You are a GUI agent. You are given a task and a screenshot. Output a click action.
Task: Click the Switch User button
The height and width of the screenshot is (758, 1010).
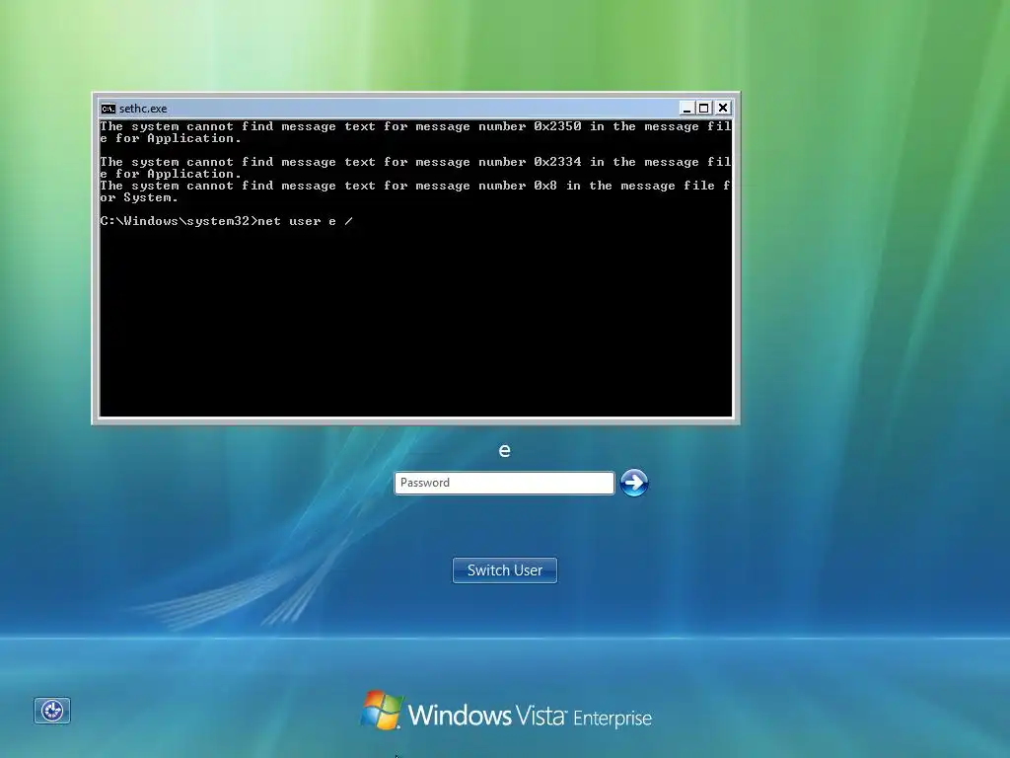point(504,570)
